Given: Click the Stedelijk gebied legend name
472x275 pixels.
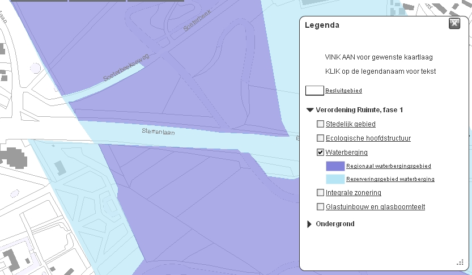Looking at the screenshot, I should point(350,124).
